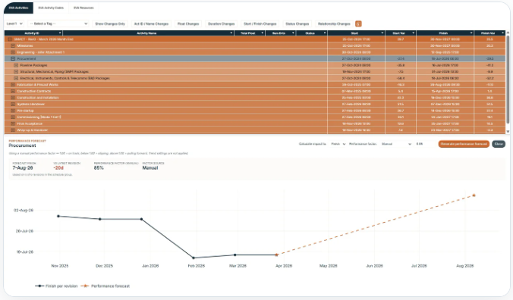Expand the Commissioning row
The image size is (513, 300).
13,117
